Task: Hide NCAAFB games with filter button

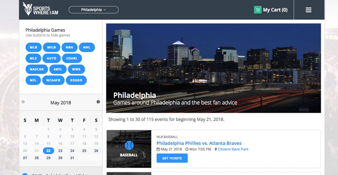Action: coord(53,80)
